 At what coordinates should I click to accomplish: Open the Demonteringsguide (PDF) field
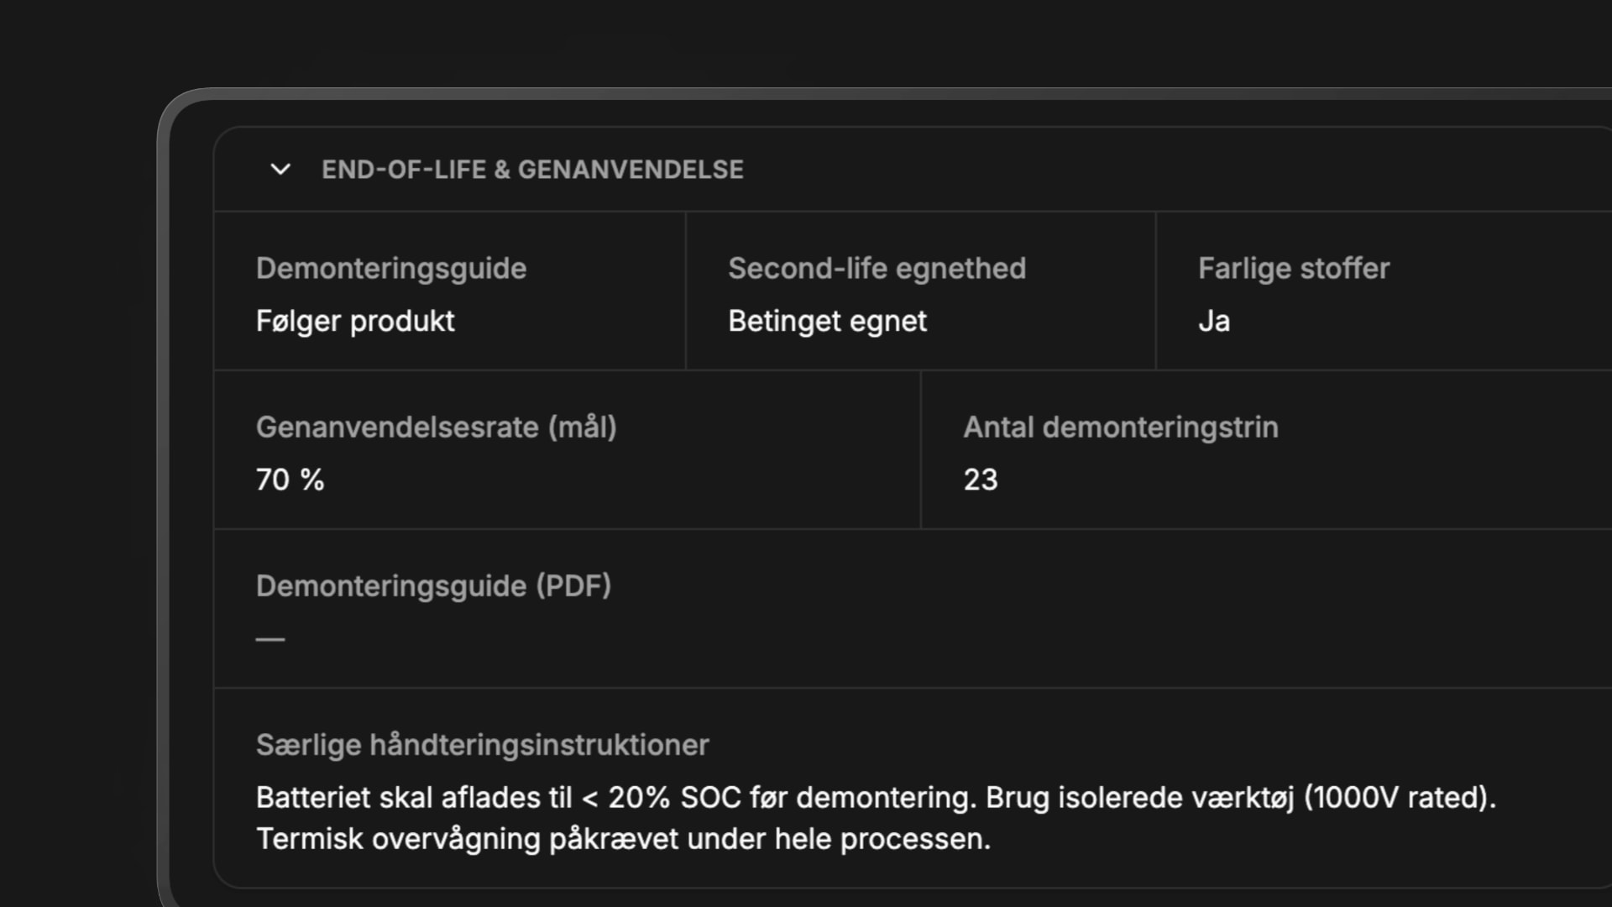(433, 586)
